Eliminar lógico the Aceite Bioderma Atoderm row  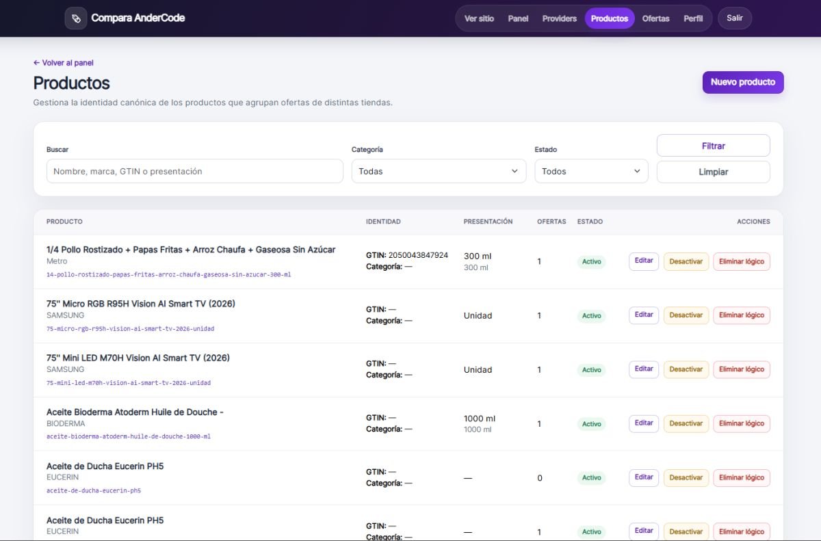pos(742,423)
